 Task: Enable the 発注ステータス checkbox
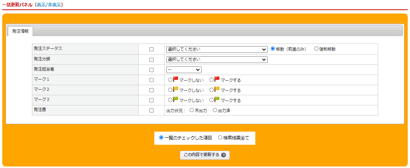pos(152,49)
